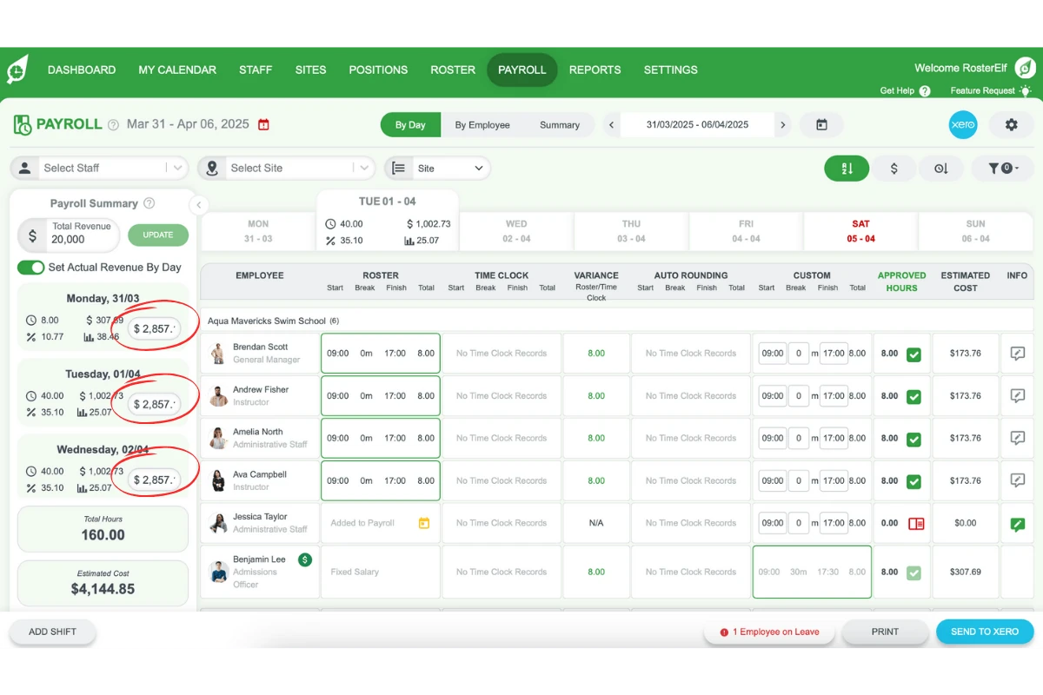The width and height of the screenshot is (1043, 695).
Task: Select the SAT 05 - 04 day tab
Action: click(x=860, y=231)
